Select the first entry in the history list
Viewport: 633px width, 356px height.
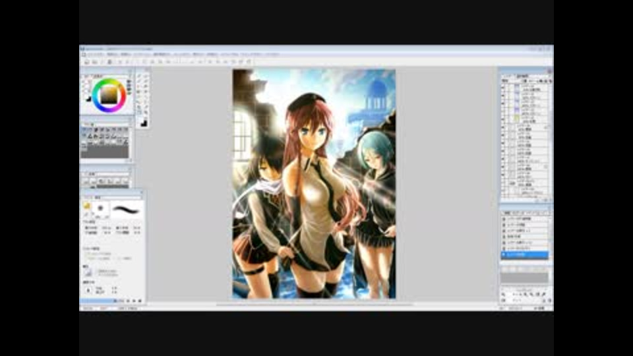coord(525,218)
